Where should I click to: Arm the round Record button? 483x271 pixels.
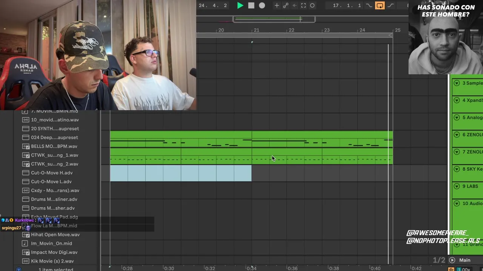tap(262, 6)
